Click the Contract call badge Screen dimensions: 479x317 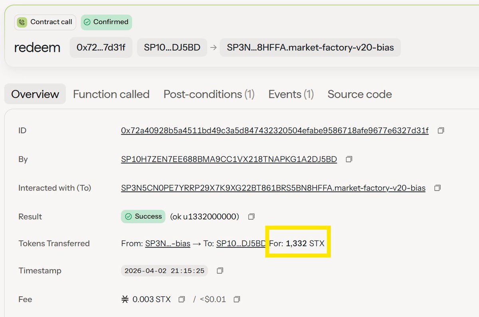click(45, 22)
